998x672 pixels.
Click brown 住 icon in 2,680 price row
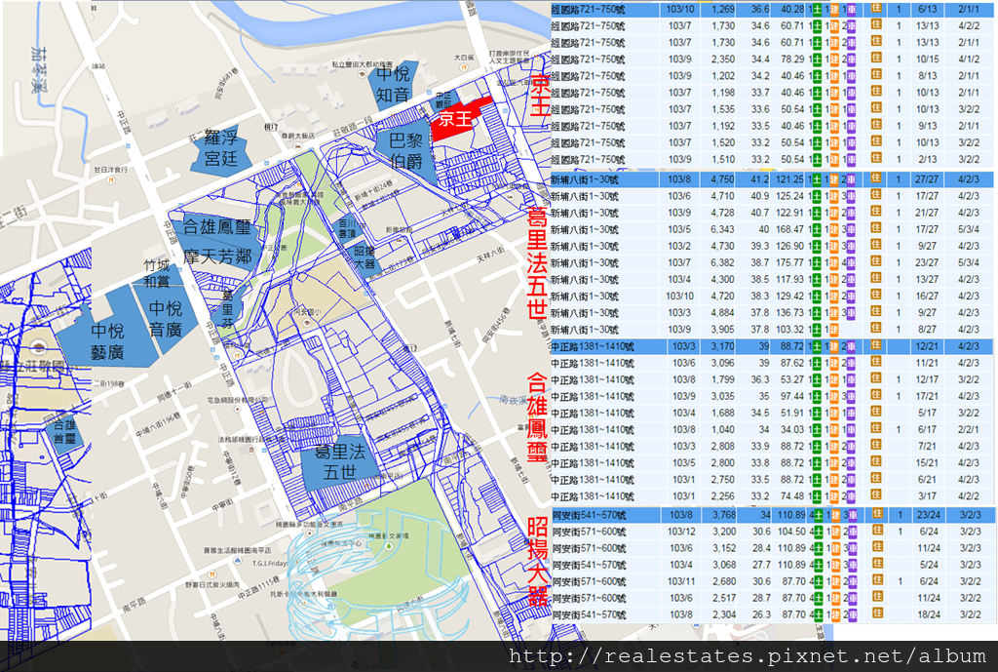tap(878, 581)
